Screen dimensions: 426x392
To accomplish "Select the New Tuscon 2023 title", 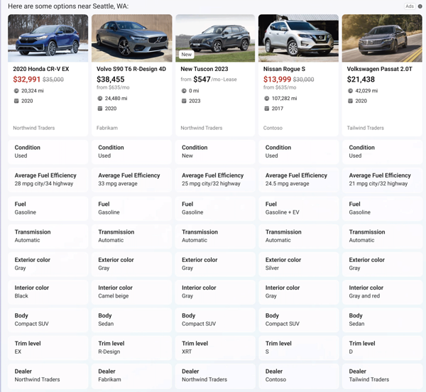I will [x=204, y=69].
